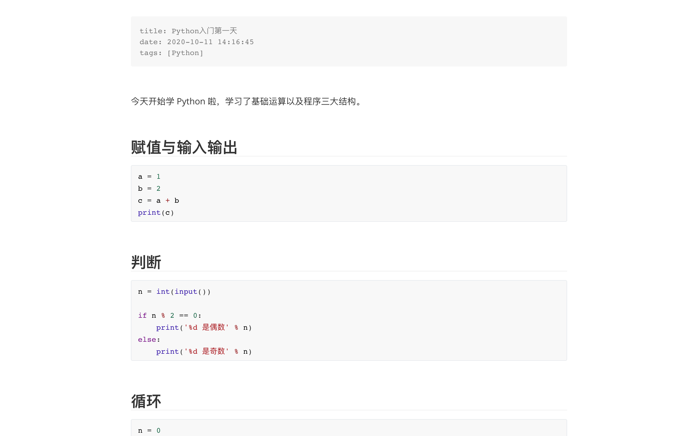
Task: Click the heading 判断
Action: click(146, 262)
